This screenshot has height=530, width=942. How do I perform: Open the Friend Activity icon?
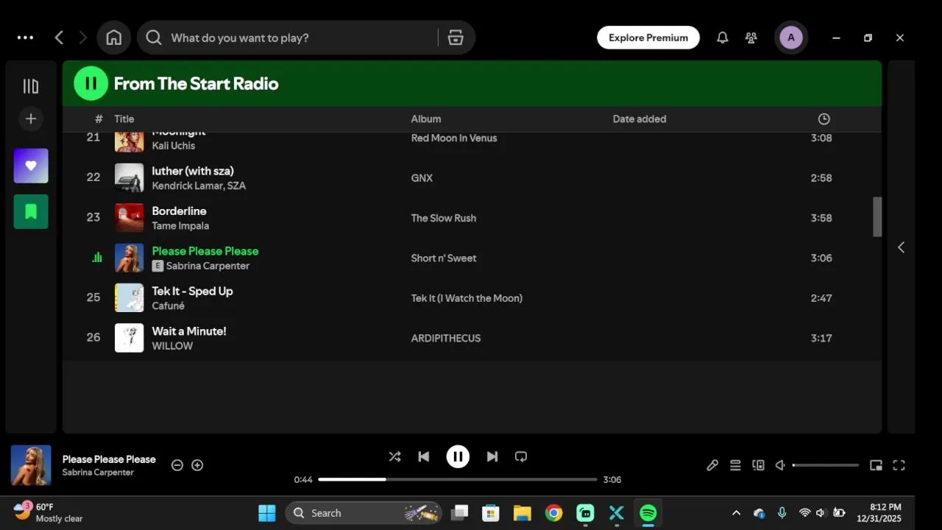click(x=751, y=38)
